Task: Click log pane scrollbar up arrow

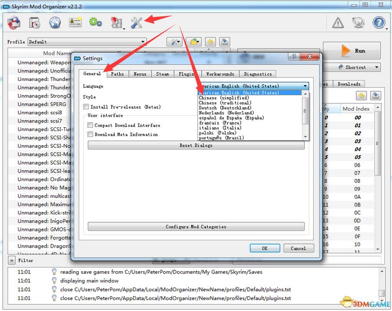Action: 381,271
